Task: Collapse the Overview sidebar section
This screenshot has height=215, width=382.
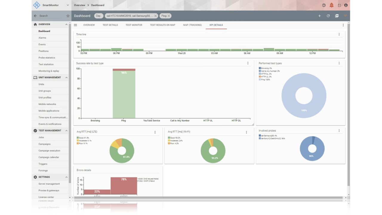Action: 66,24
